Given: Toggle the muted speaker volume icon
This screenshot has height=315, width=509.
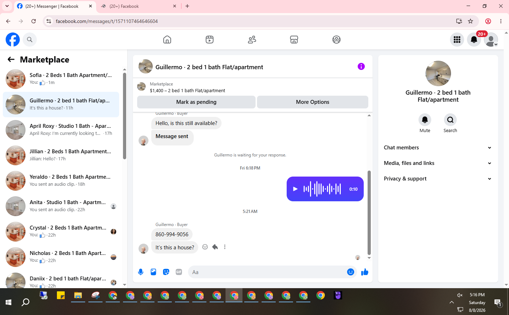Looking at the screenshot, I should [x=460, y=295].
